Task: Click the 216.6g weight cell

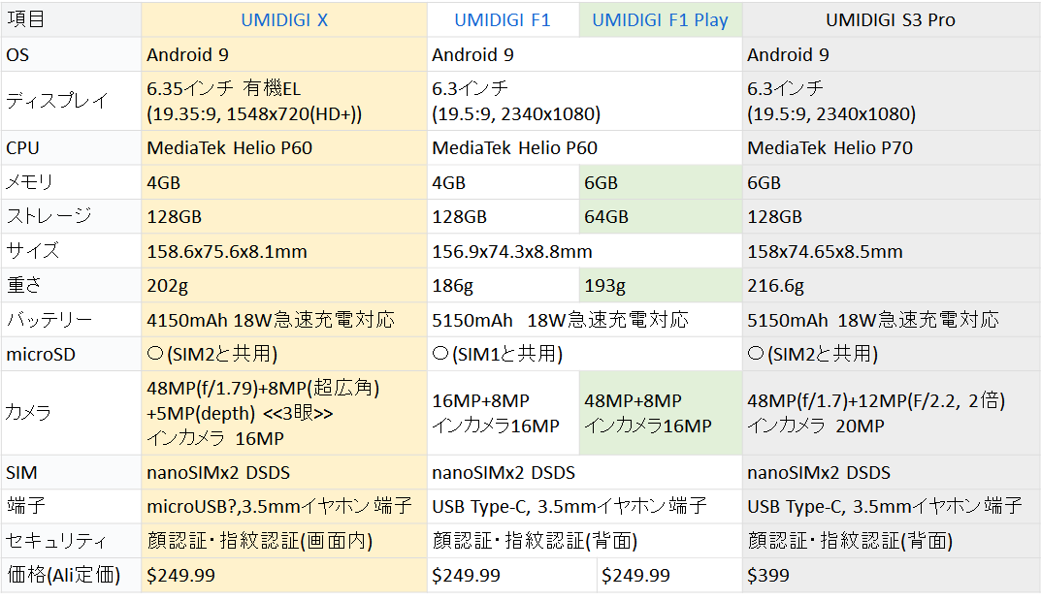Action: coord(891,286)
